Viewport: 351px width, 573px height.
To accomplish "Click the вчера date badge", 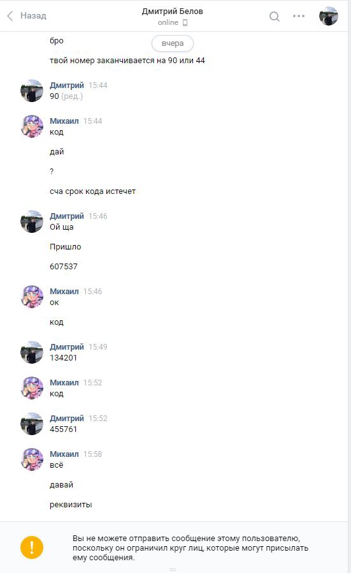I will pyautogui.click(x=173, y=43).
